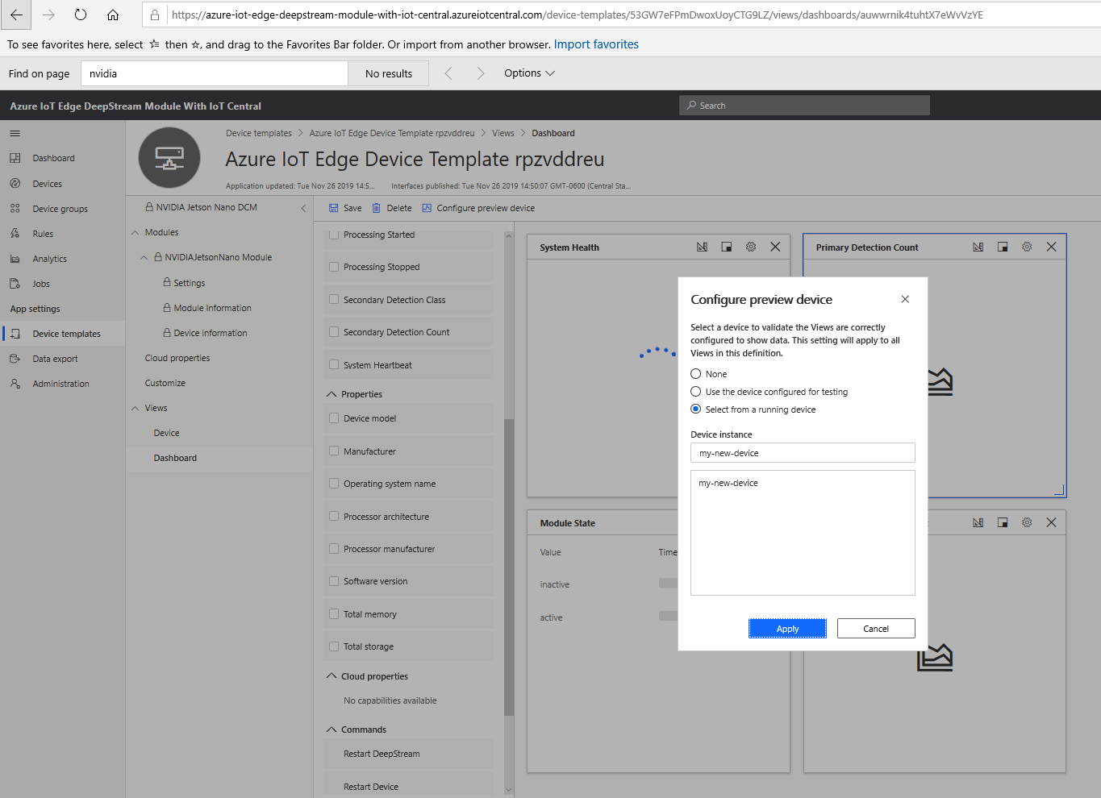This screenshot has width=1101, height=798.
Task: Collapse the Modules tree node
Action: point(136,232)
